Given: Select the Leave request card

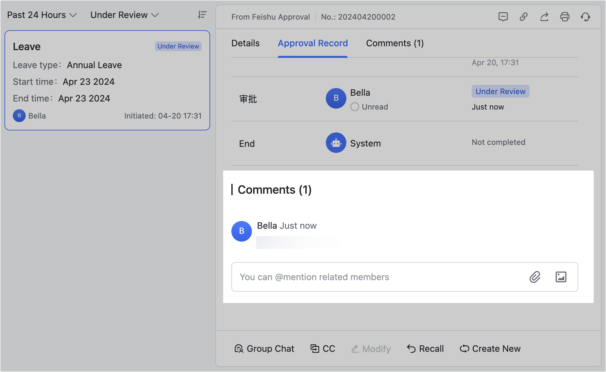Looking at the screenshot, I should (x=107, y=80).
